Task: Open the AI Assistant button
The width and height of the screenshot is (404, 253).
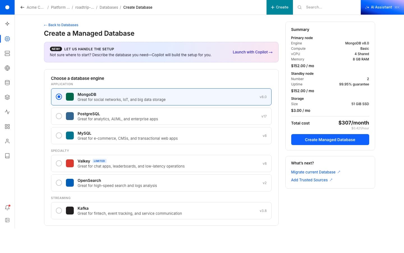Action: (x=382, y=7)
